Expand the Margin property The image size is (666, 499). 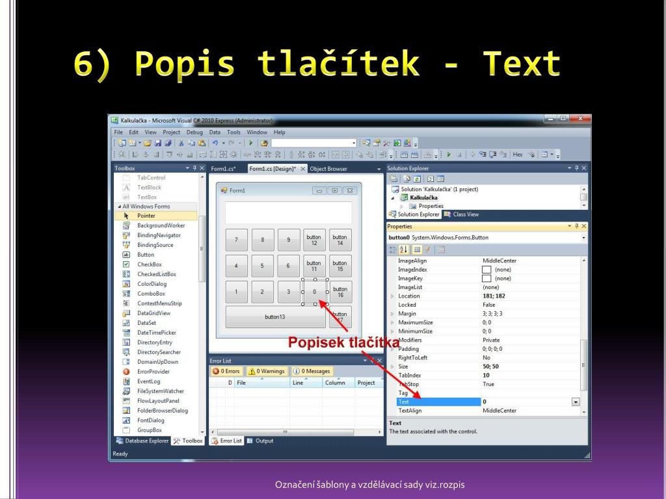(x=392, y=314)
